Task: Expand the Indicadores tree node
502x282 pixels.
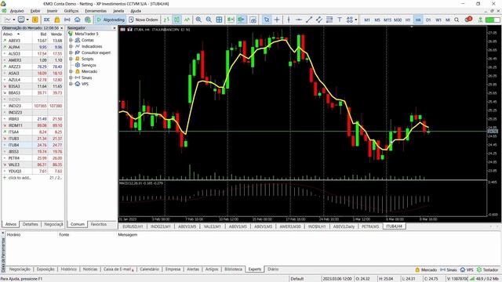Action: [x=71, y=46]
